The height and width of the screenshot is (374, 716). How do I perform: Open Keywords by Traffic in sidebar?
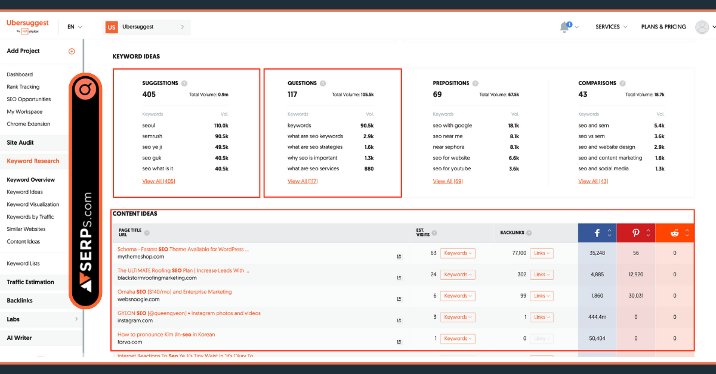tap(30, 217)
